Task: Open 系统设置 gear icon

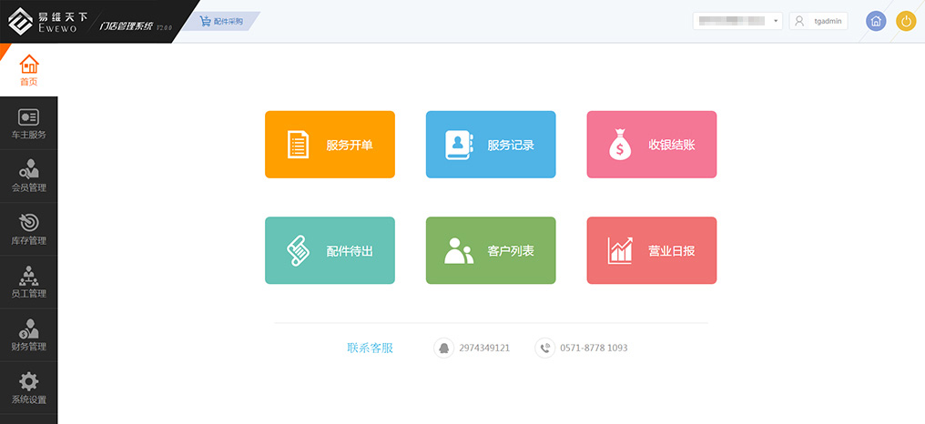Action: click(28, 381)
